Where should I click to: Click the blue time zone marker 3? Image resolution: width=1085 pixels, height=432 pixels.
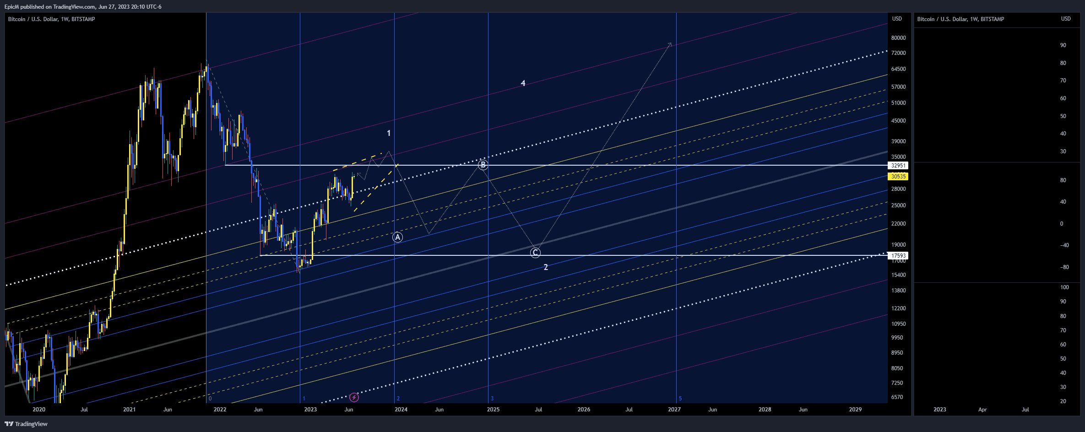492,399
